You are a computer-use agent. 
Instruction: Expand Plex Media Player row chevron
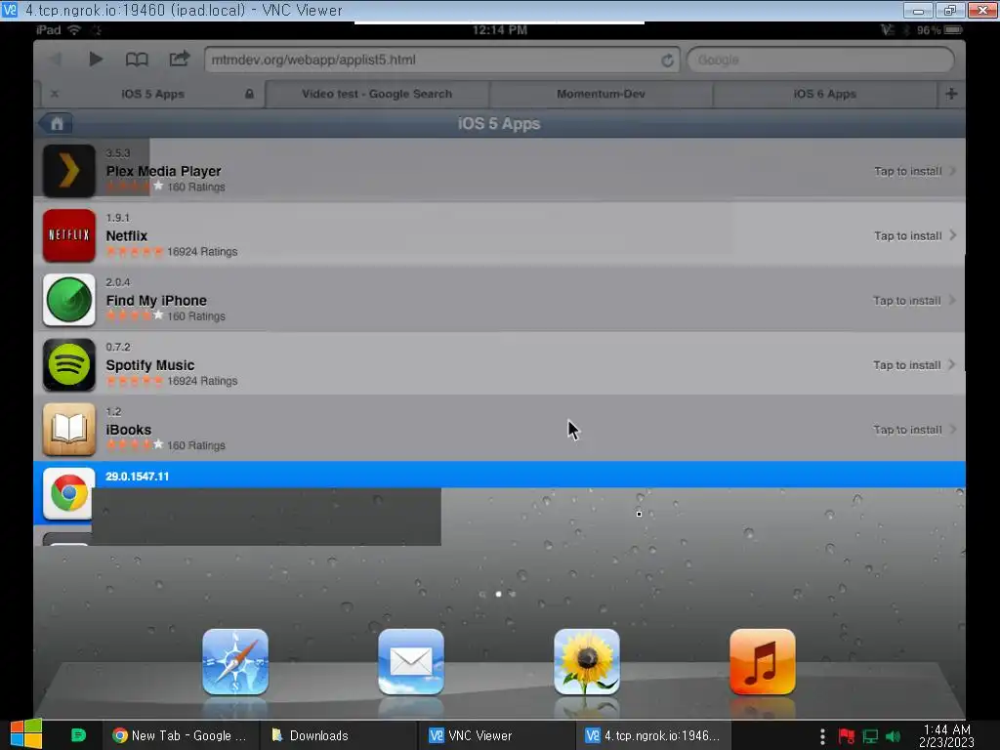click(x=953, y=171)
